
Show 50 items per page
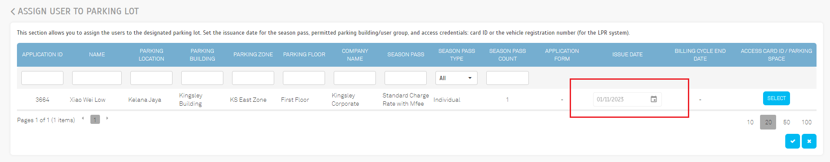787,122
